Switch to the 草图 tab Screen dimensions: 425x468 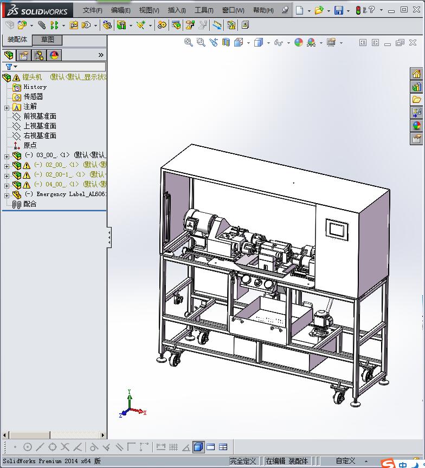(47, 40)
